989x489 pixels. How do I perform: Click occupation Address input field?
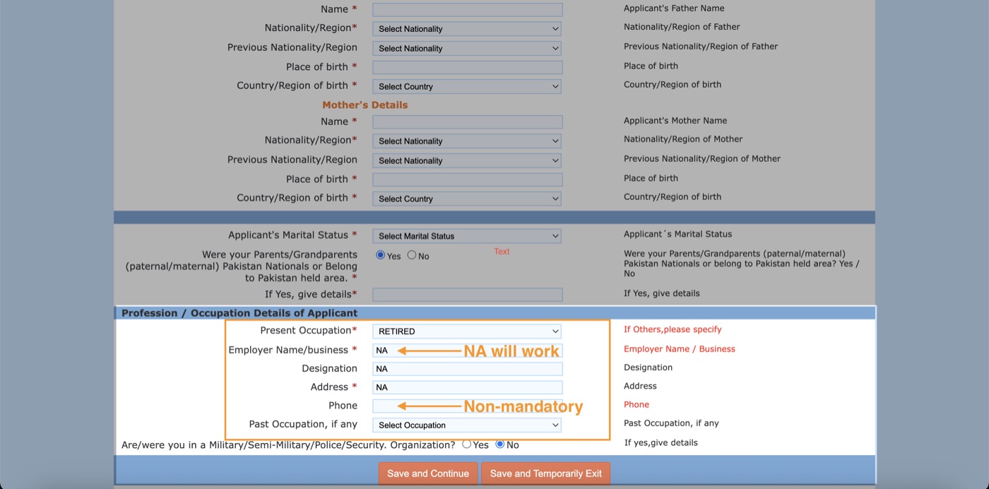pyautogui.click(x=468, y=387)
